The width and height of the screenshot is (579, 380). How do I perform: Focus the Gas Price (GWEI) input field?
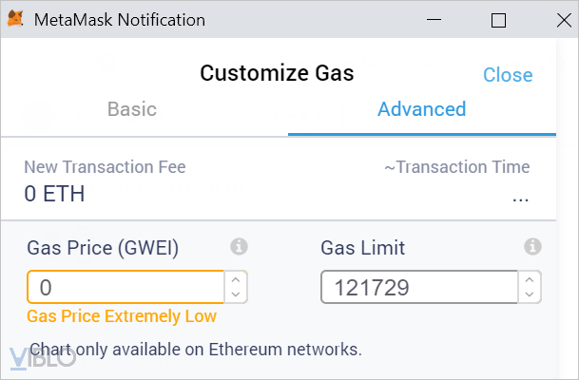click(x=125, y=287)
